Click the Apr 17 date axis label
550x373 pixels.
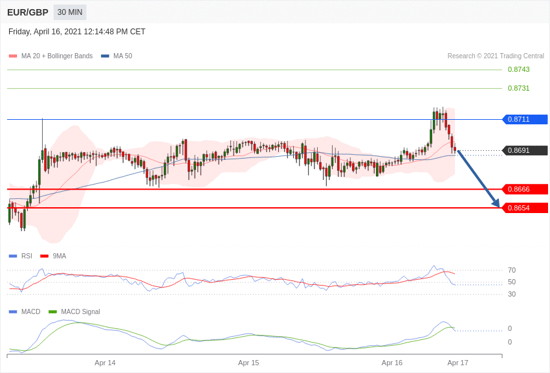pos(457,363)
